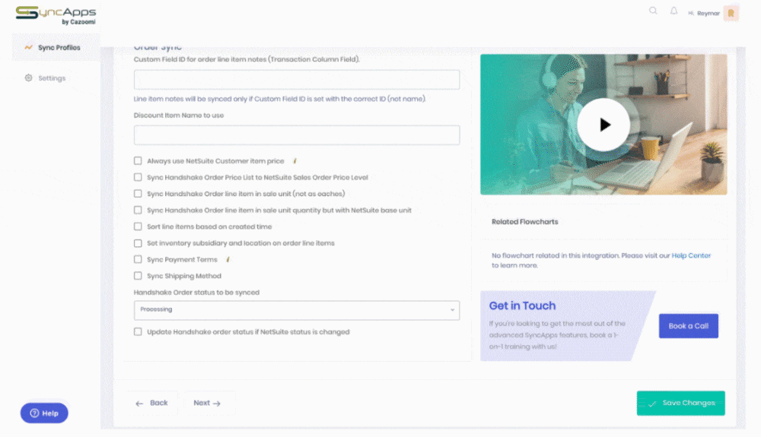Click the Related Flowcharts heading
The image size is (761, 437).
tap(524, 222)
